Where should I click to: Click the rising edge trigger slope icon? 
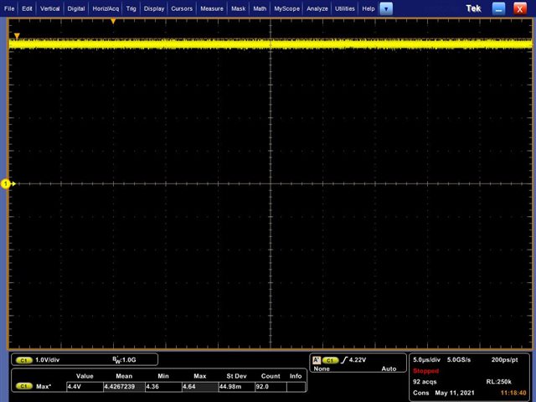click(344, 360)
